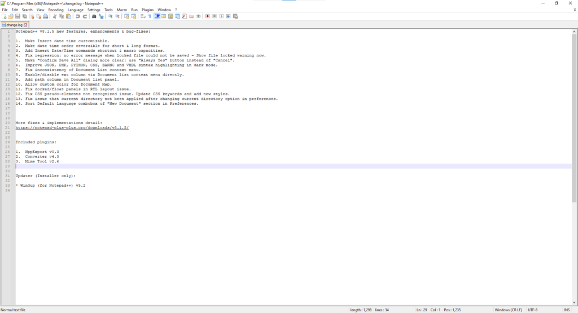
Task: Open the File menu
Action: pos(5,10)
